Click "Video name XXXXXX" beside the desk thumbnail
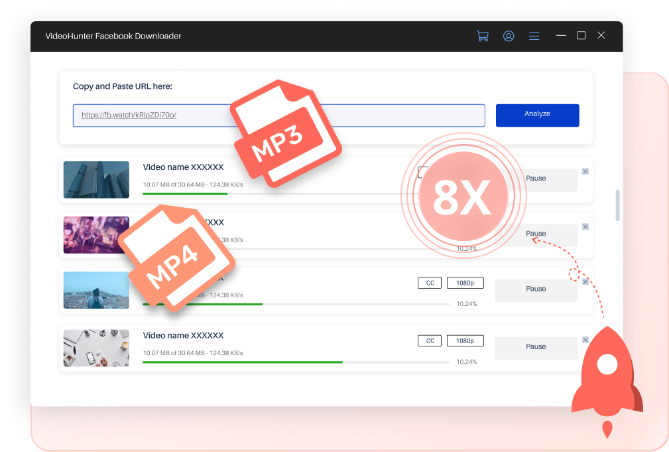Viewport: 669px width, 452px height. coord(183,335)
